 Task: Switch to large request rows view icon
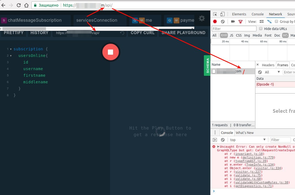[x=262, y=21]
